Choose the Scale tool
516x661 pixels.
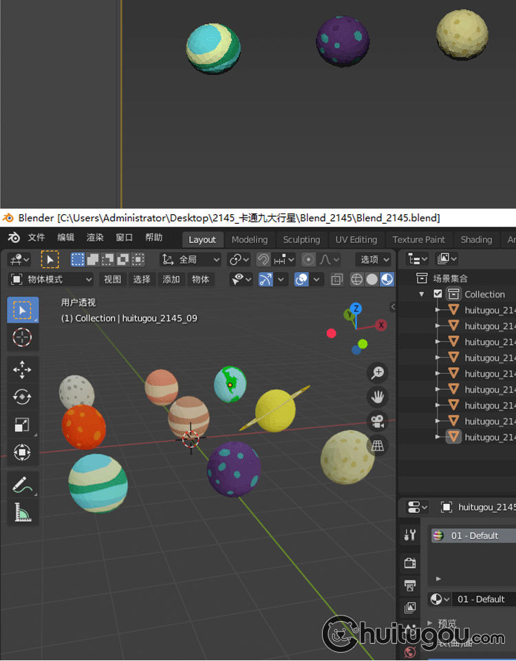(22, 425)
